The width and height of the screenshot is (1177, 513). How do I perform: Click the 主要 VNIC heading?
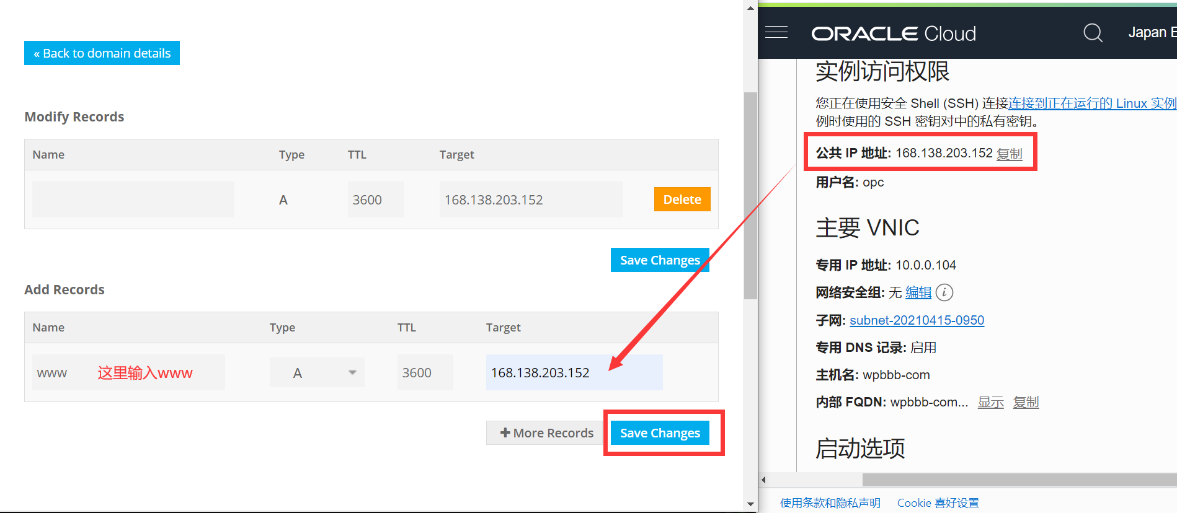coord(868,228)
